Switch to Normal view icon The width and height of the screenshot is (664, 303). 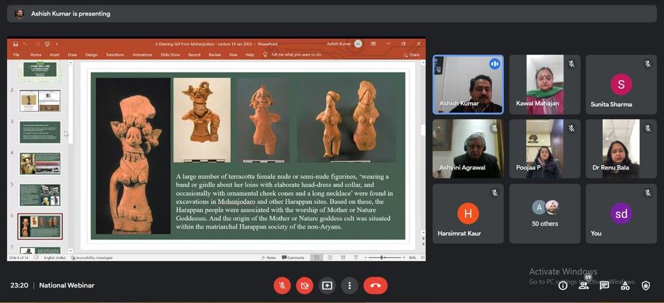(x=316, y=258)
